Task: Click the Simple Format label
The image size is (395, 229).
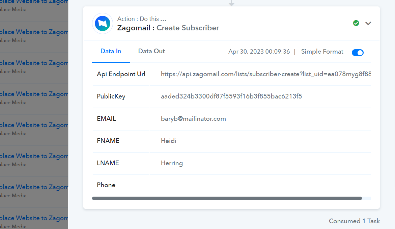Action: pyautogui.click(x=322, y=51)
